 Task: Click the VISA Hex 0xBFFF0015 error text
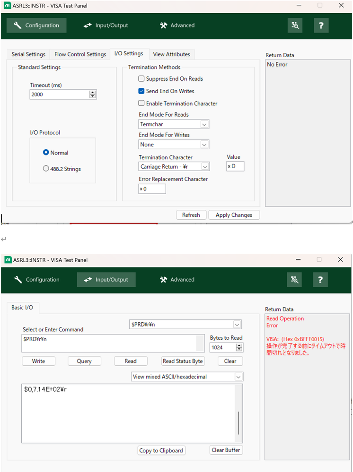(x=295, y=339)
